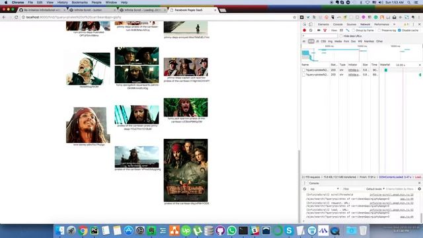Open first request's infinite-scroll initiator link
Viewport: 423px width, 238px height.
coord(354,70)
